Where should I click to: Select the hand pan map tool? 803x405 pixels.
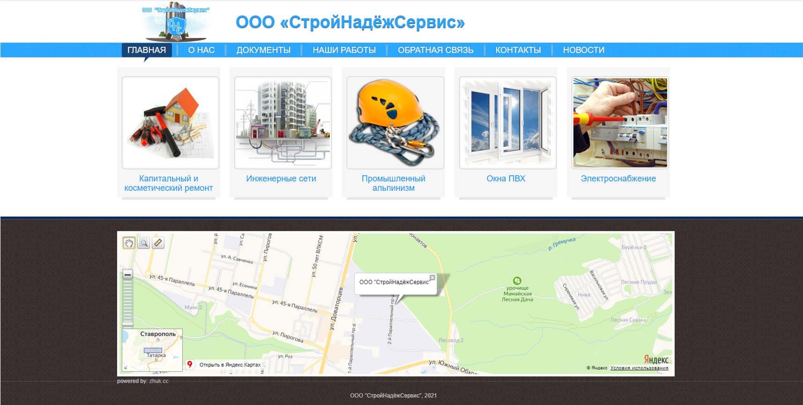(x=129, y=243)
